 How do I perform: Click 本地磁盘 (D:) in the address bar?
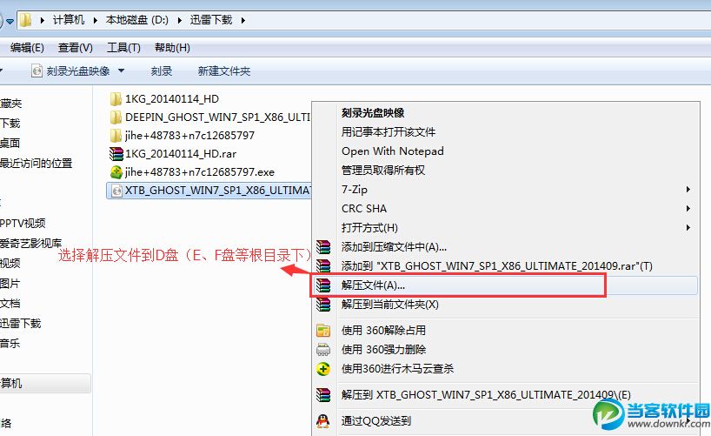click(137, 20)
